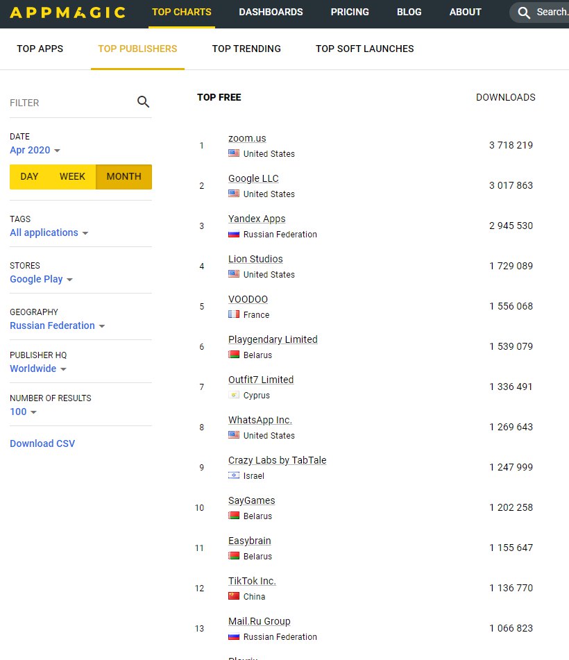Viewport: 569px width, 660px height.
Task: Click the Belarus flag under Easybrain
Action: 234,556
